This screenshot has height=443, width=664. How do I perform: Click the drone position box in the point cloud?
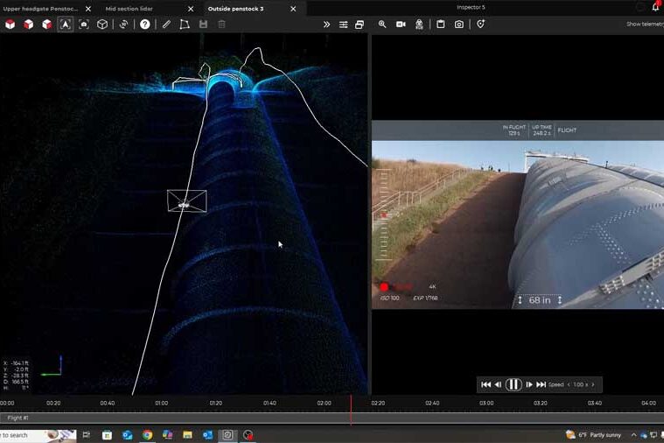click(186, 201)
